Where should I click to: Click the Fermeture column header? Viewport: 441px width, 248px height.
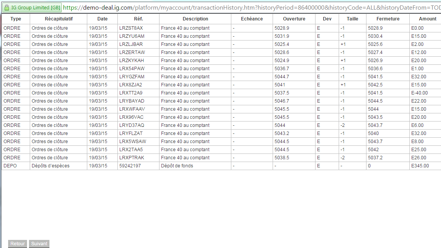(388, 19)
